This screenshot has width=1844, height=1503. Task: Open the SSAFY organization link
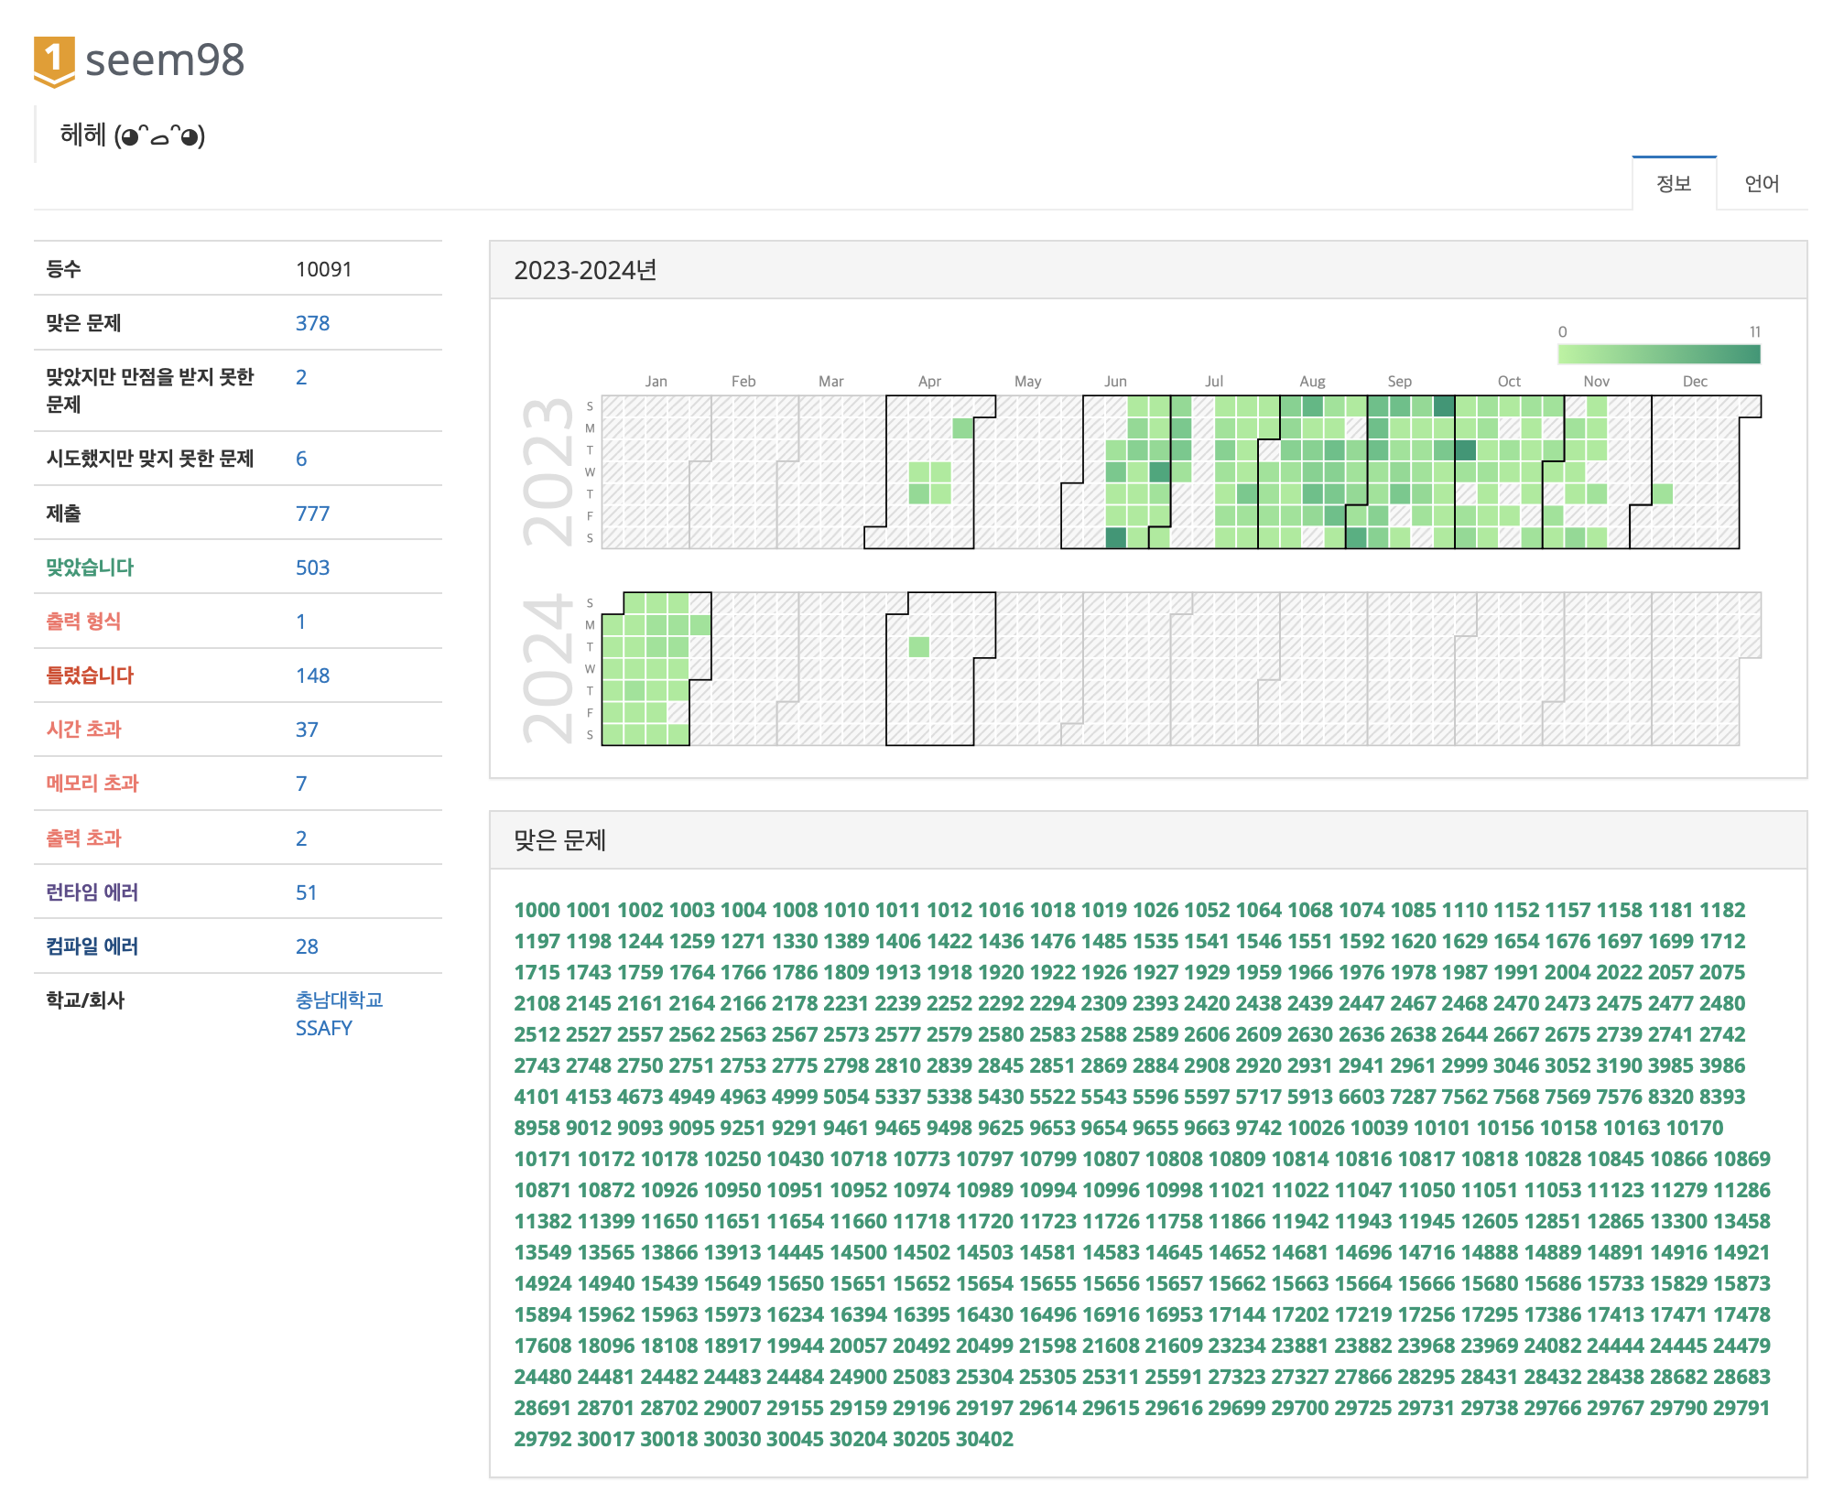pos(323,1028)
